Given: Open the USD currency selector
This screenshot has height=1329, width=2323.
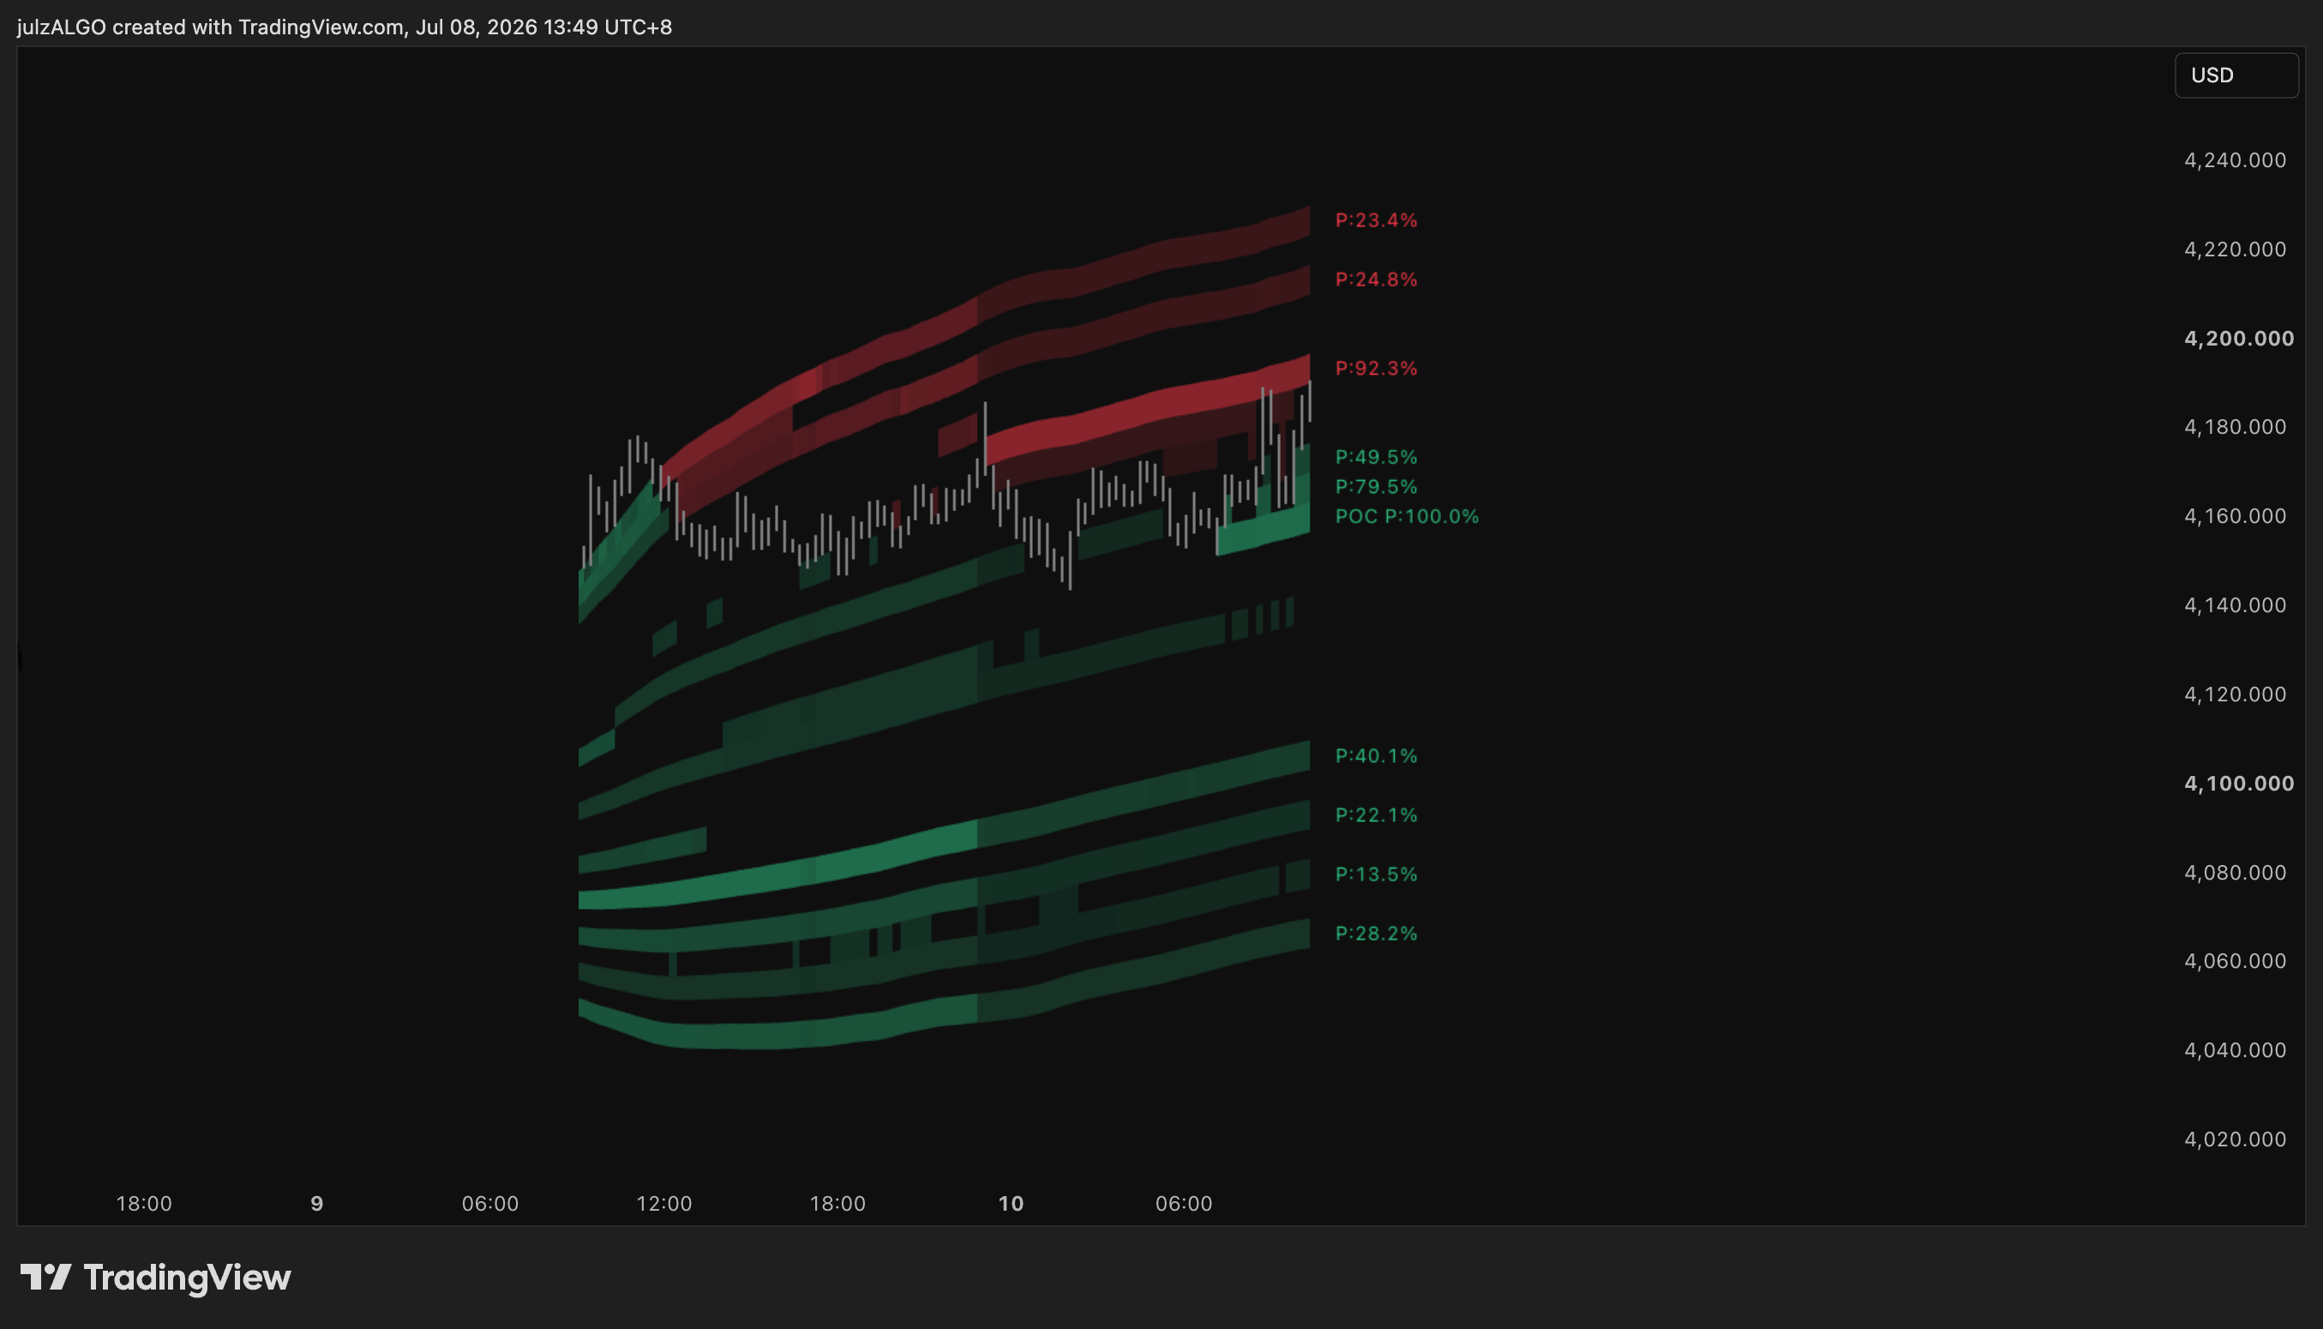Looking at the screenshot, I should coord(2236,75).
